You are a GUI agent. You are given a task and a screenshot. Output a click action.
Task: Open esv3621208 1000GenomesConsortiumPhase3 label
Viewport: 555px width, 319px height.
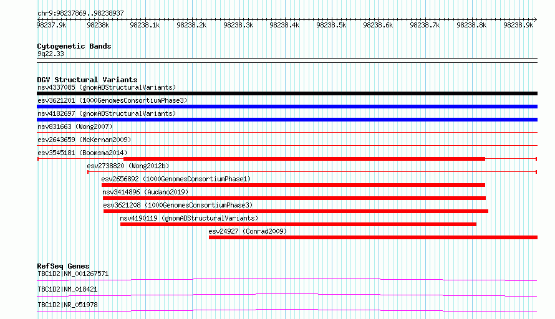click(x=178, y=205)
